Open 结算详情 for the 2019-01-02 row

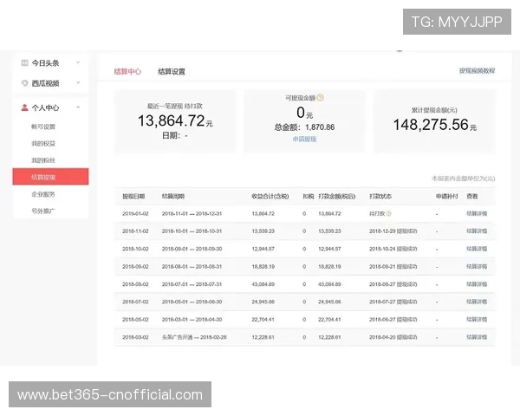(477, 213)
